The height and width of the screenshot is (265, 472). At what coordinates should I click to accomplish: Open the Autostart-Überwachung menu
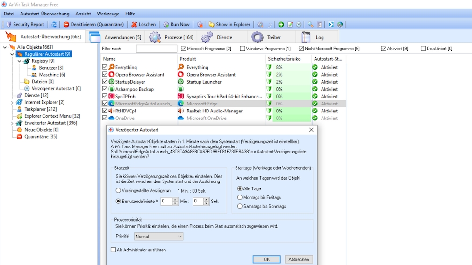(44, 14)
